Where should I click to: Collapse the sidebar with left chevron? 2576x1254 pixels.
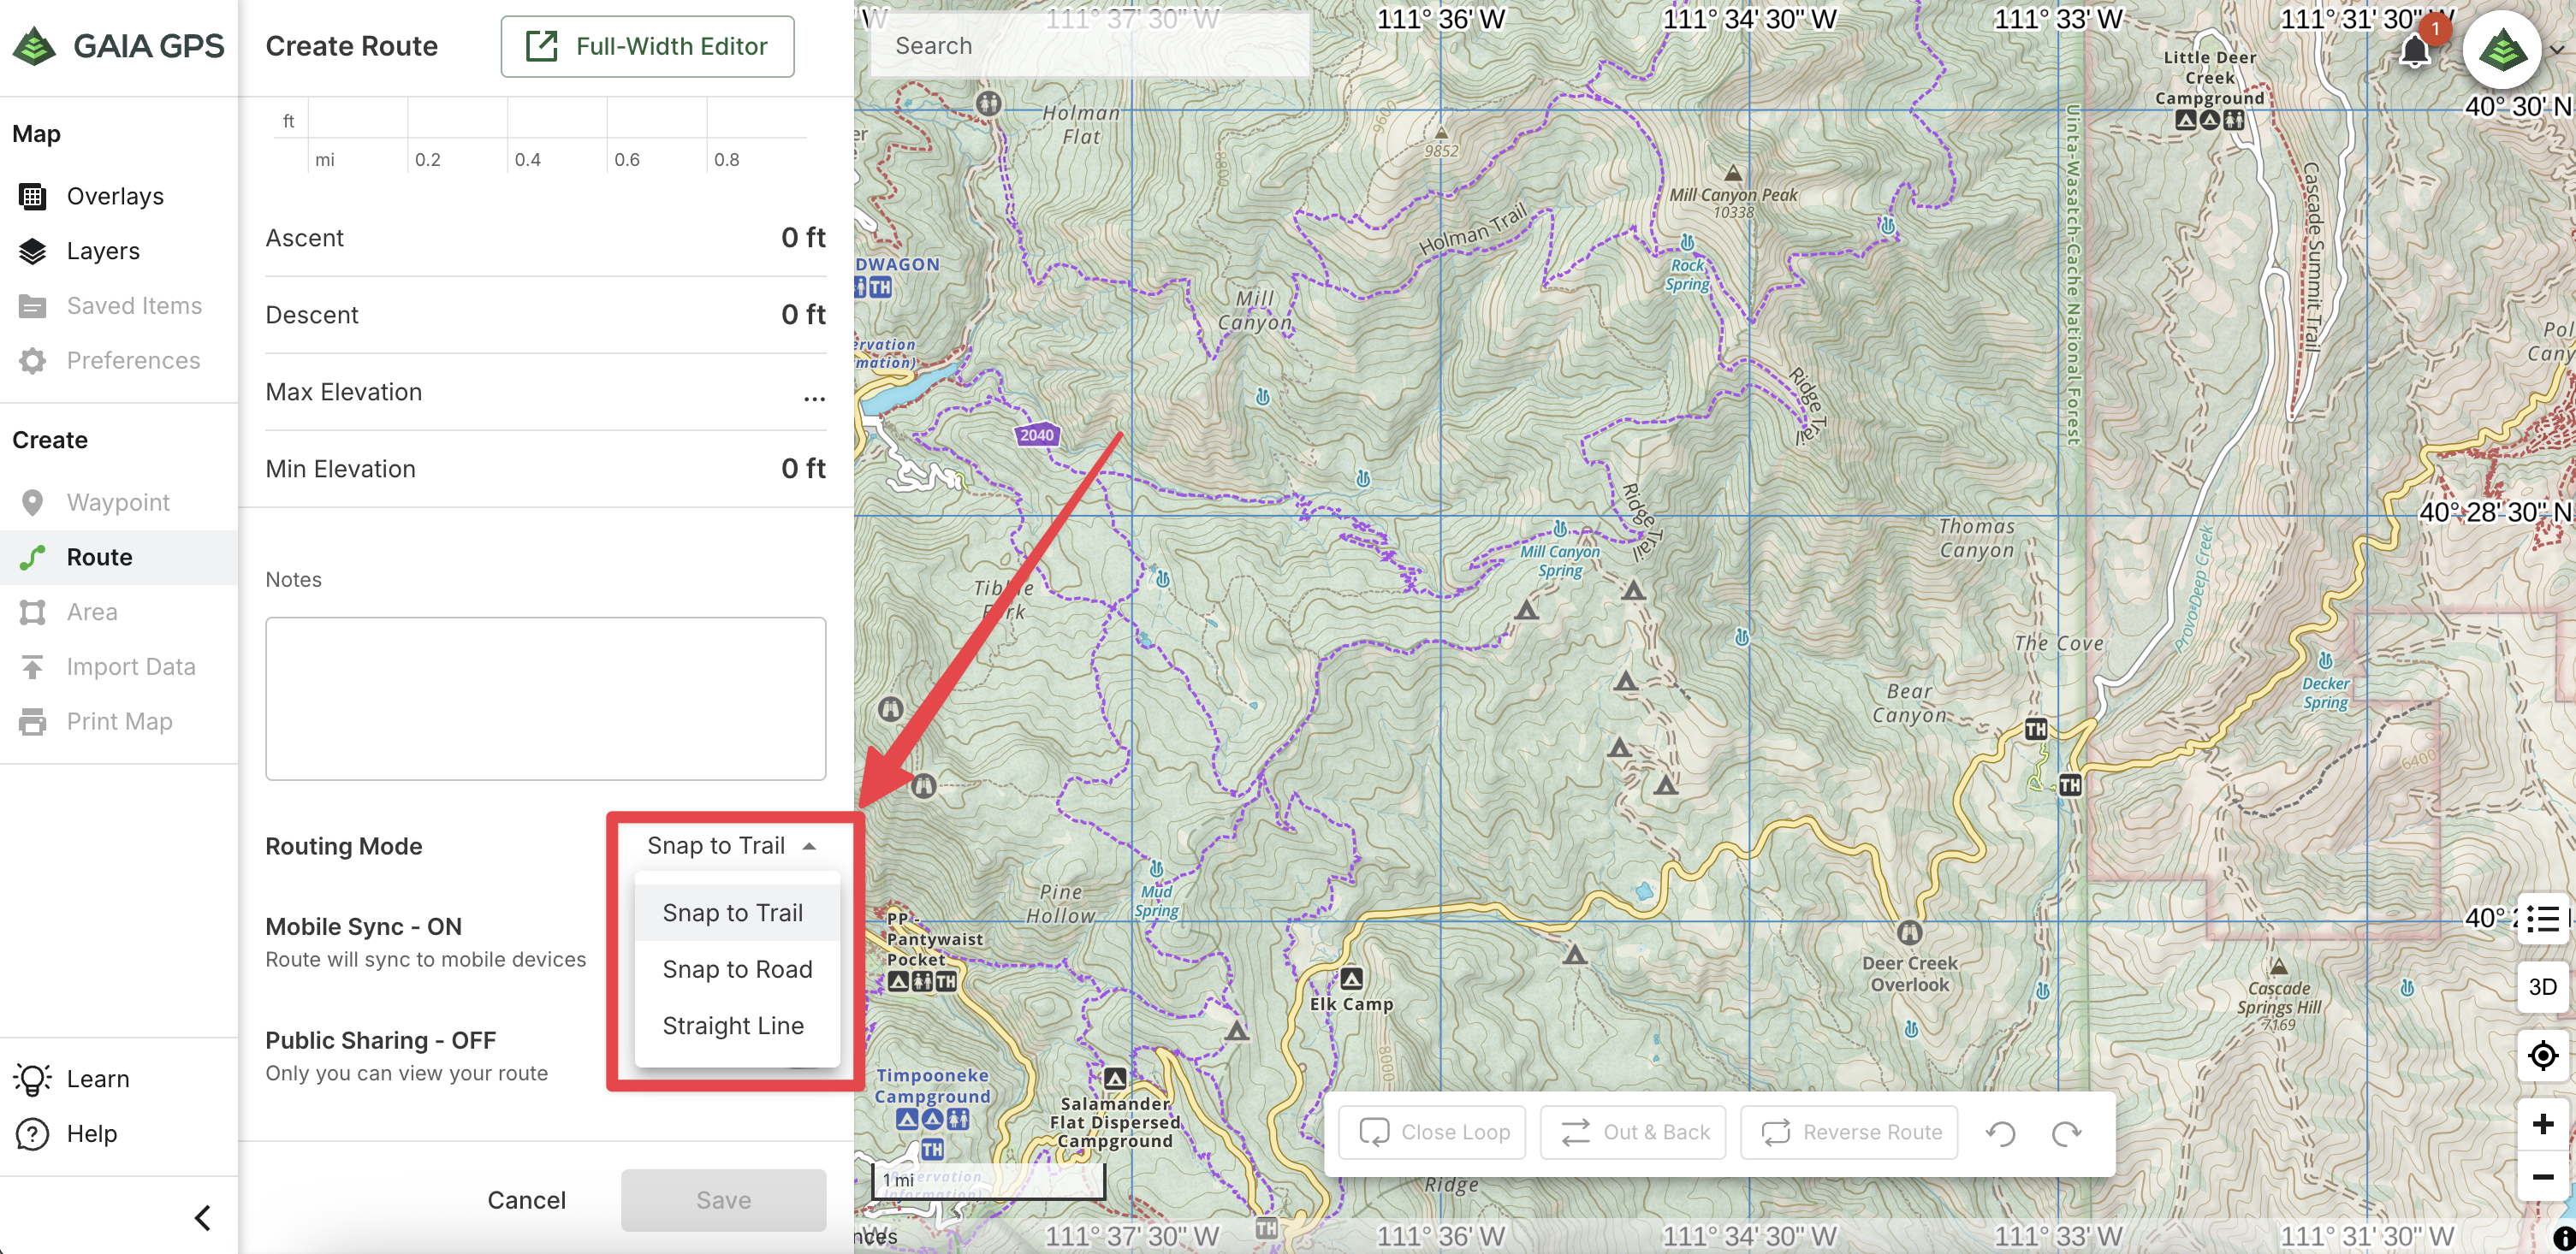(203, 1217)
